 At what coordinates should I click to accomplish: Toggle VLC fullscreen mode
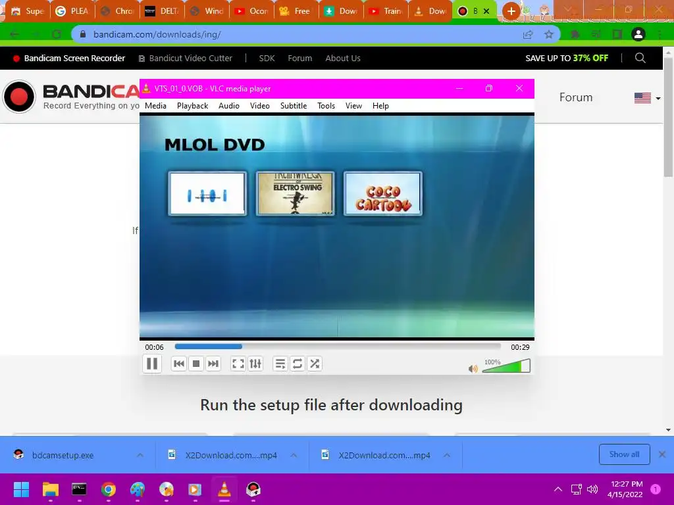tap(238, 364)
